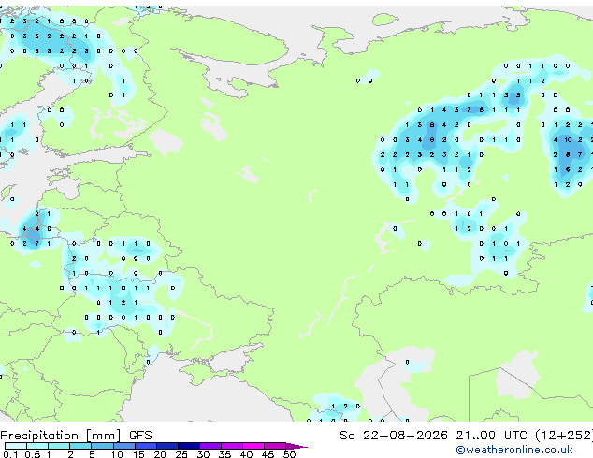Click the '0.1' label under the legend
Image resolution: width=593 pixels, height=458 pixels.
click(10, 454)
